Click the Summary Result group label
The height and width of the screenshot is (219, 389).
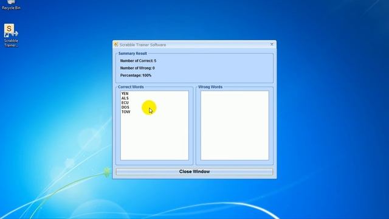pos(133,54)
